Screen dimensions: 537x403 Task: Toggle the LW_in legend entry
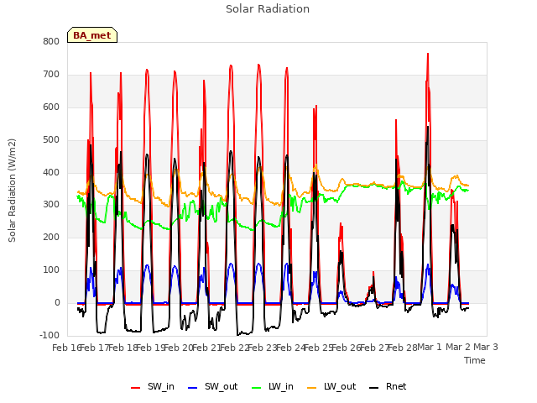(x=273, y=386)
